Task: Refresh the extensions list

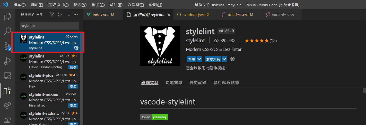Action: click(59, 15)
